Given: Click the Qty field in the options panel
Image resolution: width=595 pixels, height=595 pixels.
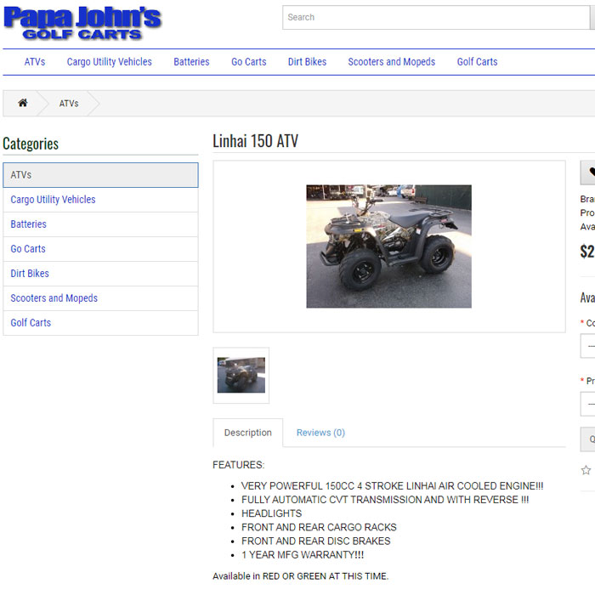Looking at the screenshot, I should [x=588, y=439].
